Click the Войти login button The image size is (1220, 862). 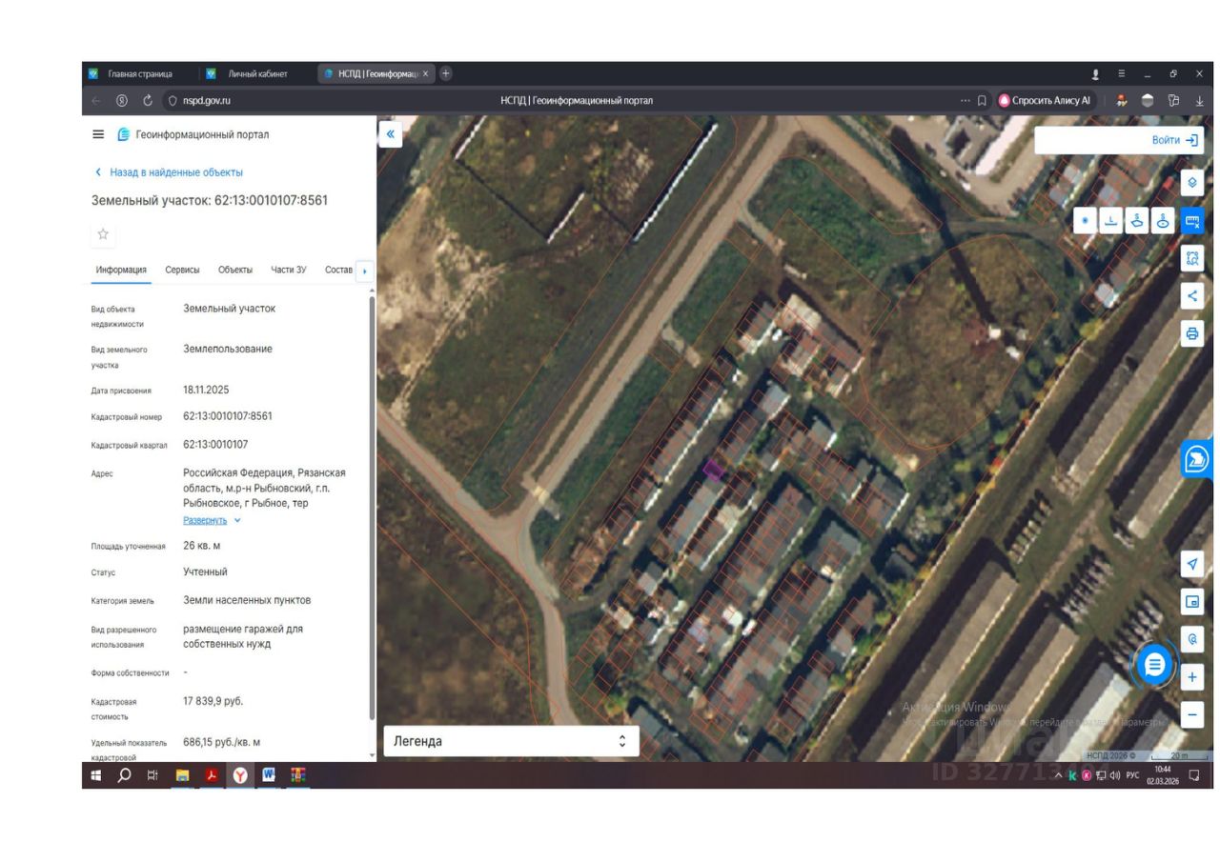(1175, 140)
